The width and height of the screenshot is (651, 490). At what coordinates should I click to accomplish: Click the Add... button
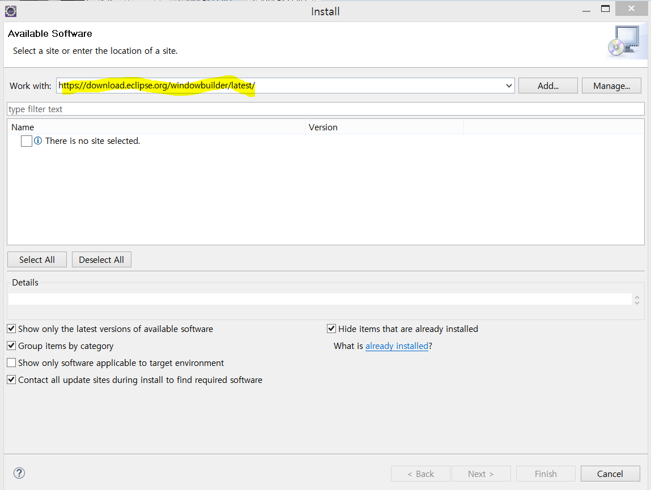click(548, 86)
